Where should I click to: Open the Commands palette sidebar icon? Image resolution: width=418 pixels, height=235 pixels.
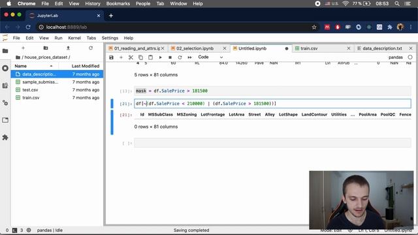pyautogui.click(x=5, y=86)
